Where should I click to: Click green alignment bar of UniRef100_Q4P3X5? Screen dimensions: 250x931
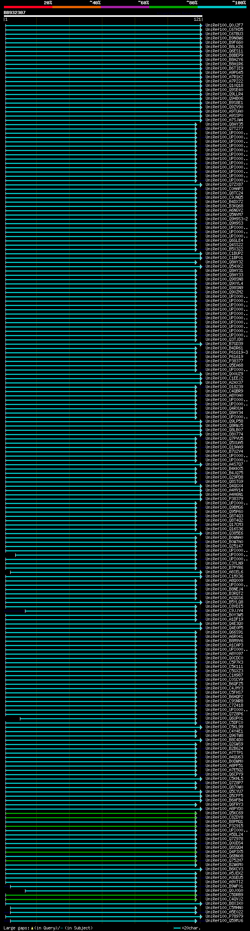(x=102, y=852)
